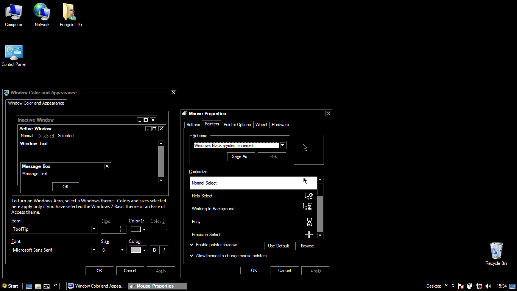Open the Hardware tab

pos(280,125)
